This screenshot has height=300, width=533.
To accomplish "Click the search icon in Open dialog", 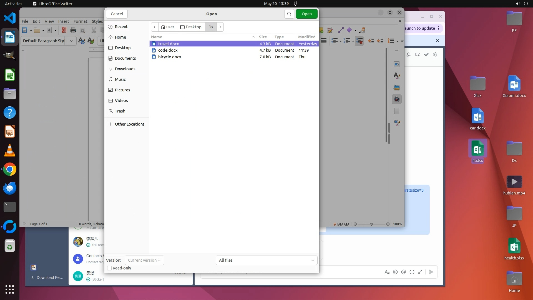I will click(289, 14).
